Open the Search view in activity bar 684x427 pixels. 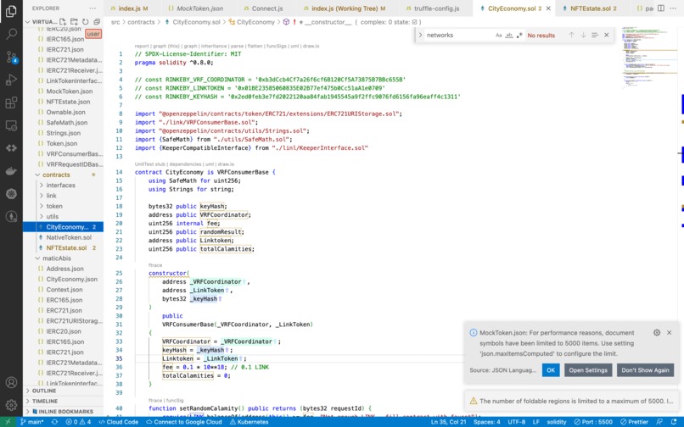11,34
